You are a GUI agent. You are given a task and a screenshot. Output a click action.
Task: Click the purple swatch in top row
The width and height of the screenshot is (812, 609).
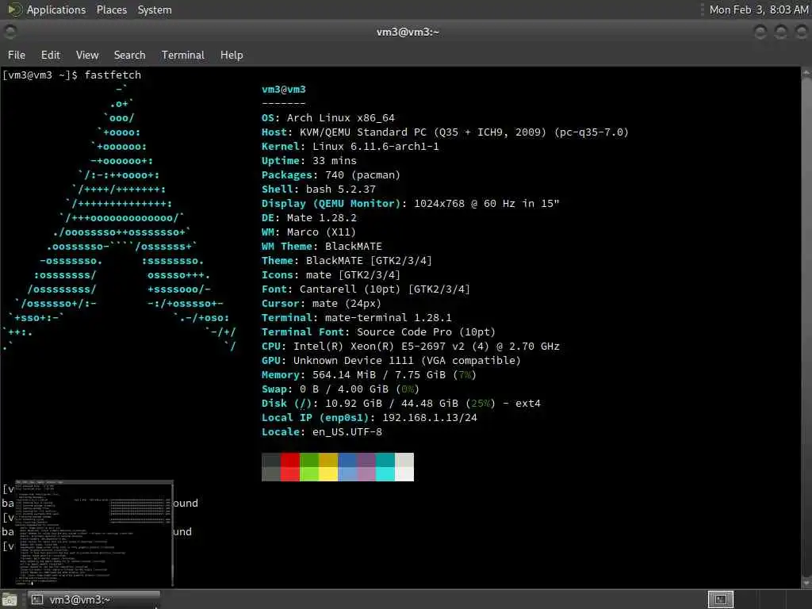point(366,460)
